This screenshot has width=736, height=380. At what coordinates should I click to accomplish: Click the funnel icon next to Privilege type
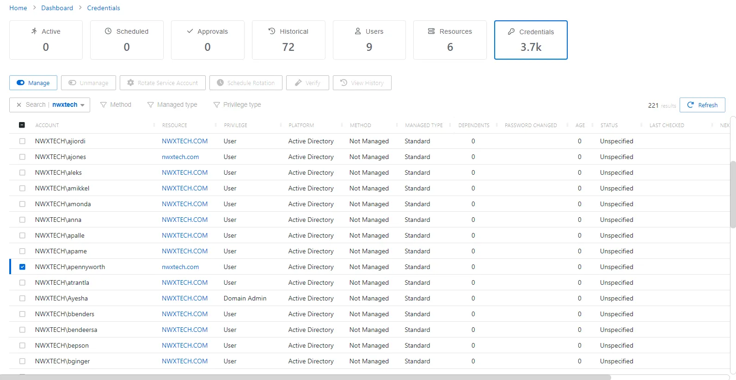[216, 105]
